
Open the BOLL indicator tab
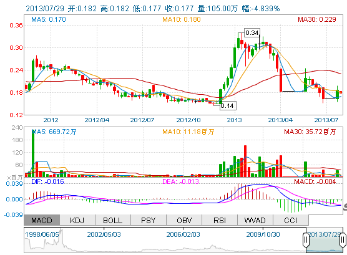tap(113, 220)
